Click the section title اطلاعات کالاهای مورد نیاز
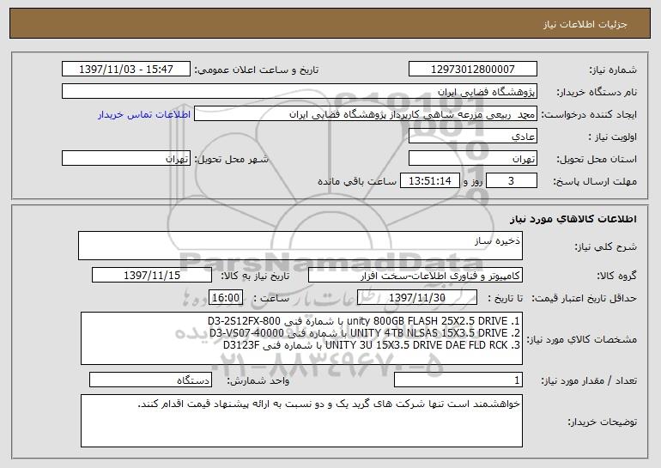 (573, 219)
